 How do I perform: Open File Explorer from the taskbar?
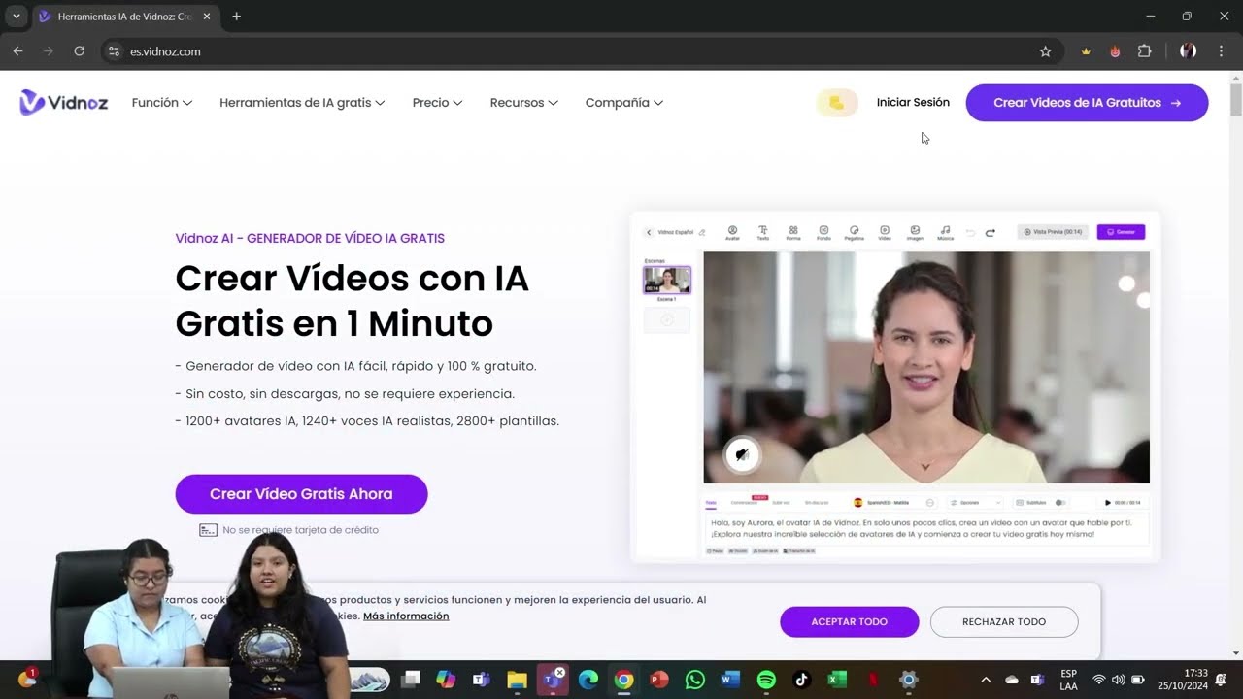click(x=517, y=680)
